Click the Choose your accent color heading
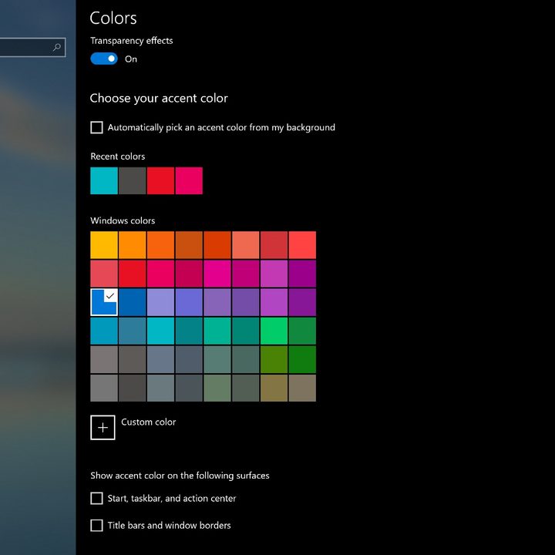 point(159,98)
